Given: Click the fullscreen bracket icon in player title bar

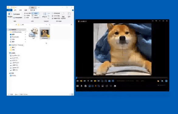Looking at the screenshot, I should click(x=153, y=21).
